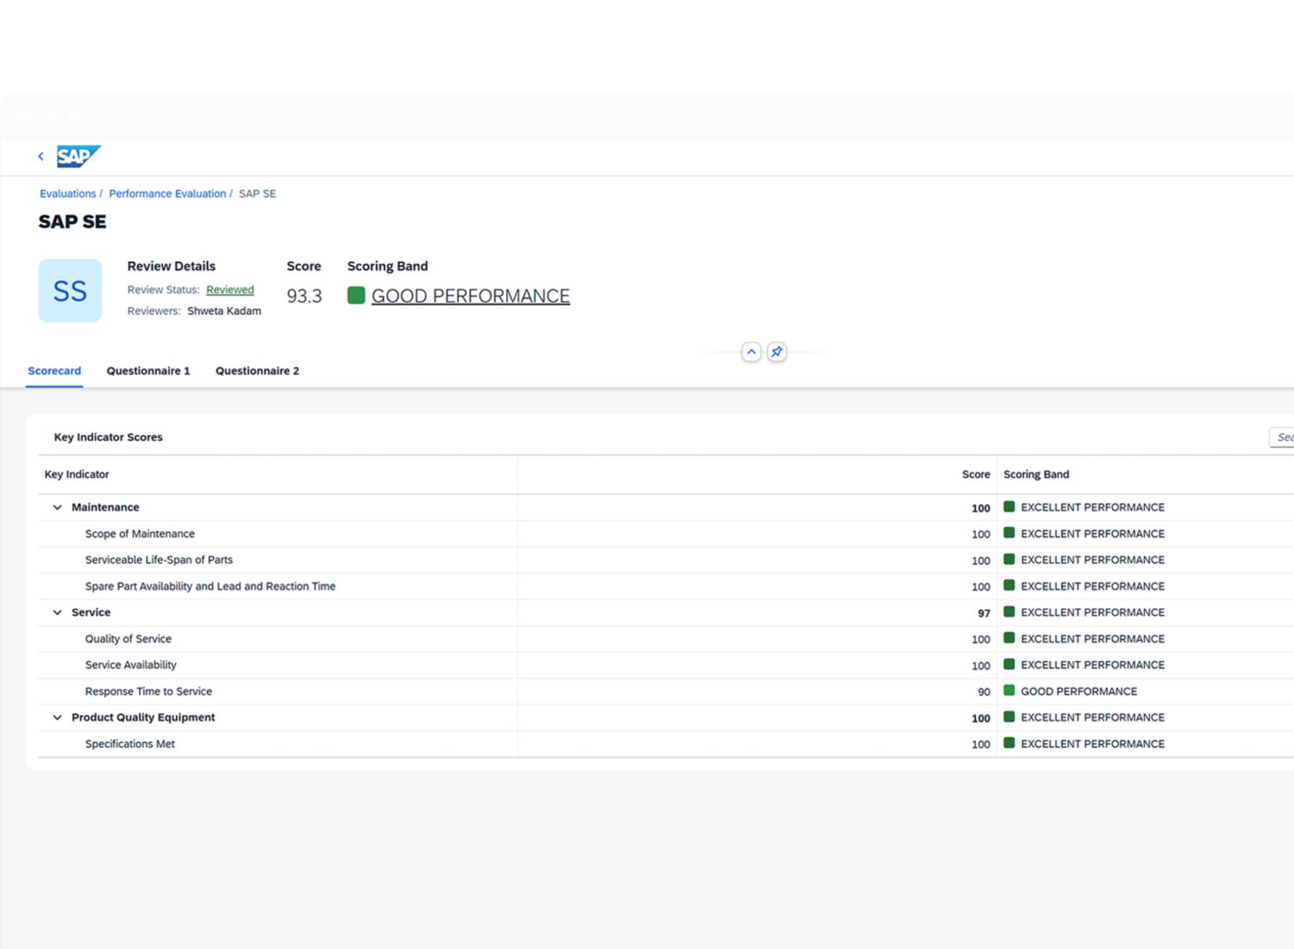
Task: Click the Score column header
Action: [x=976, y=474]
